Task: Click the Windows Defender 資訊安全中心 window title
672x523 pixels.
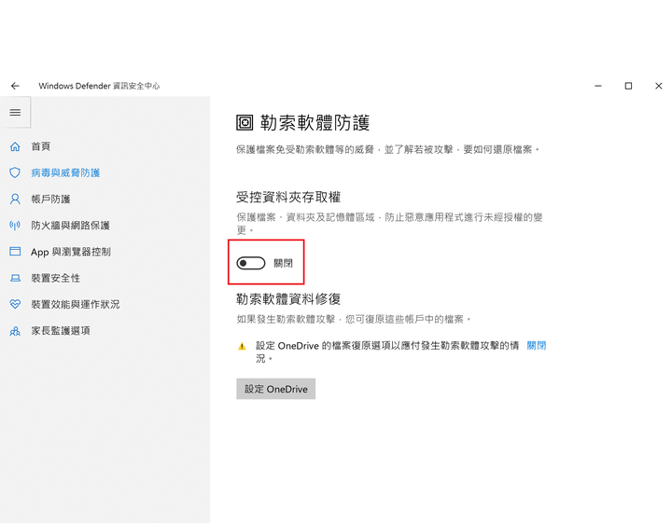Action: (99, 86)
